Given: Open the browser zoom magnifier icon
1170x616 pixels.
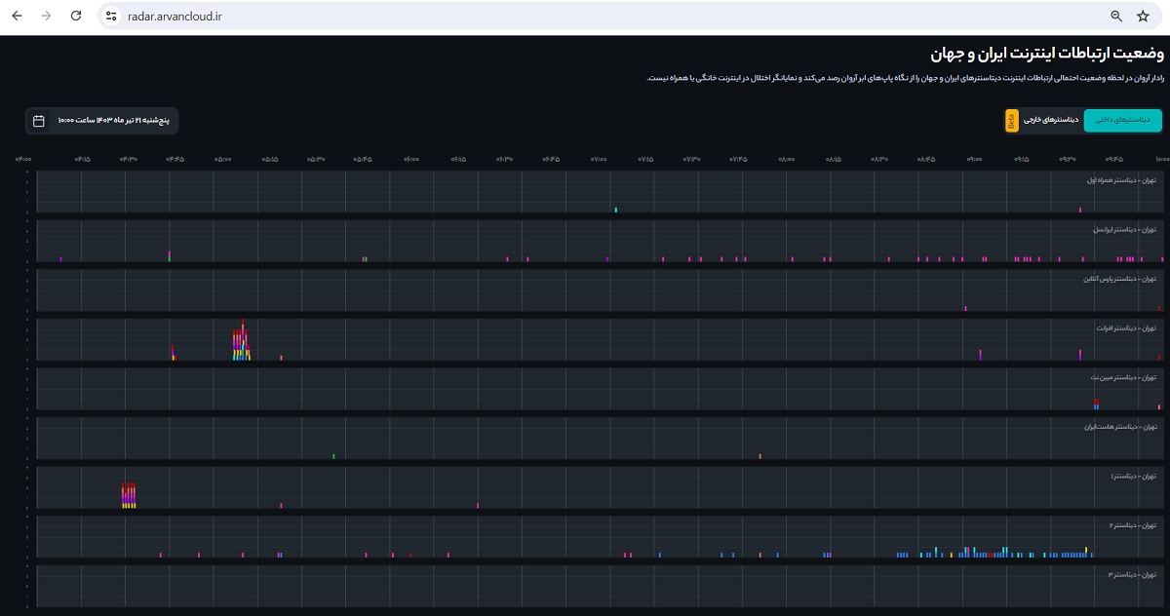Looking at the screenshot, I should click(x=1116, y=17).
